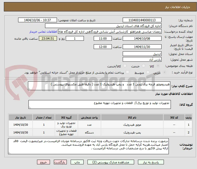Click the ساعت باقی مانده label
197x169 pixels.
pos(26,39)
